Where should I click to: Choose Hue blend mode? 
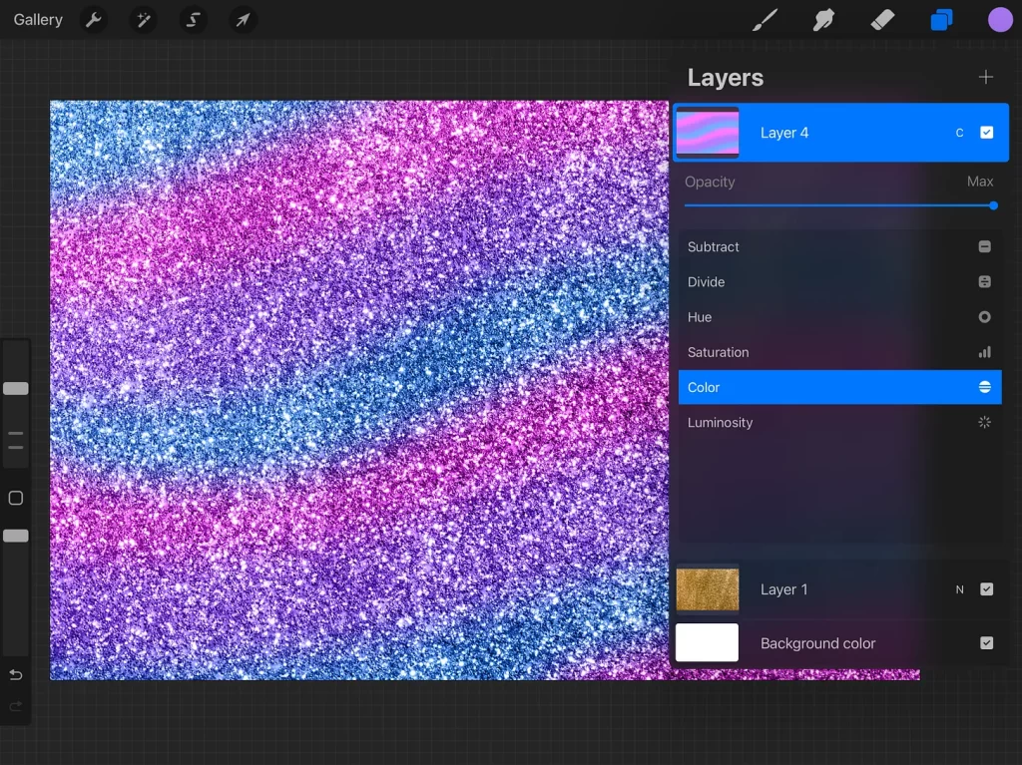[x=839, y=317]
